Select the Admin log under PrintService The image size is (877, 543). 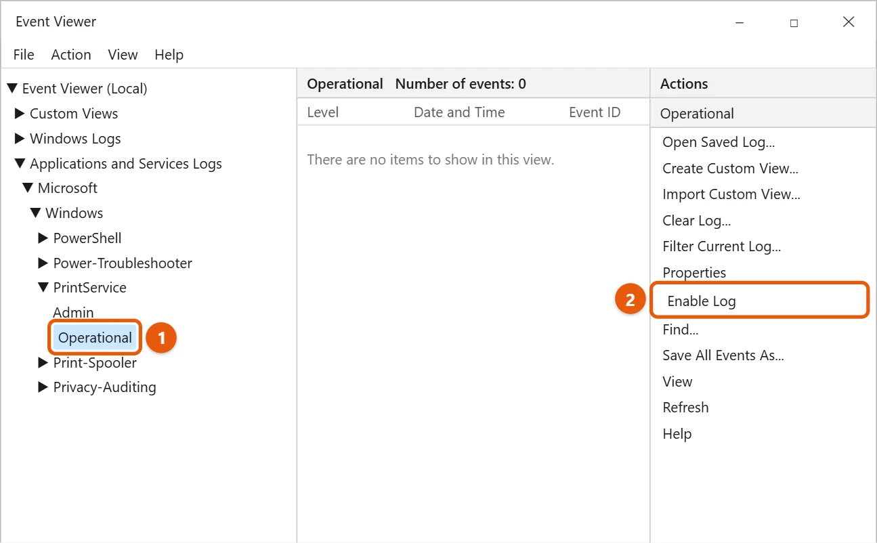click(x=73, y=313)
